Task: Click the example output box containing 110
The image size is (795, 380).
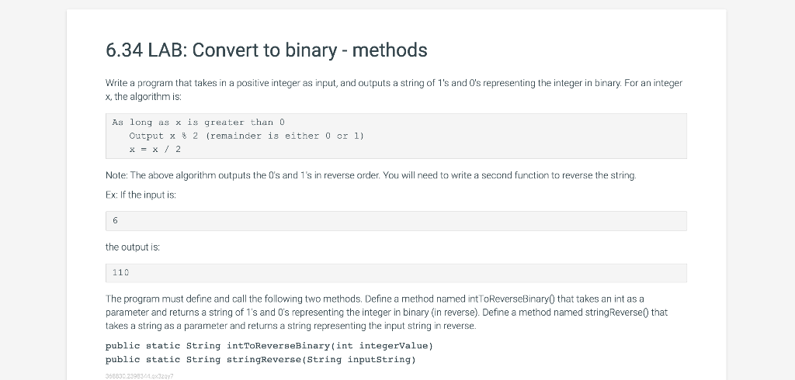Action: (396, 273)
